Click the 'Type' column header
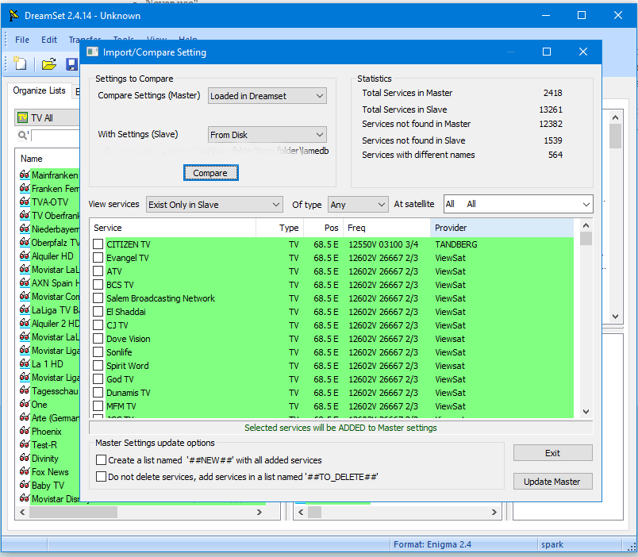The width and height of the screenshot is (638, 557). (280, 228)
